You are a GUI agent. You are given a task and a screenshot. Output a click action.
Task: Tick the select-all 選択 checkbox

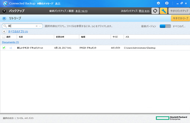(4, 37)
